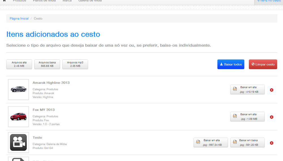Click the 'Produto: Gol G4' text
This screenshot has width=283, height=161.
point(43,148)
